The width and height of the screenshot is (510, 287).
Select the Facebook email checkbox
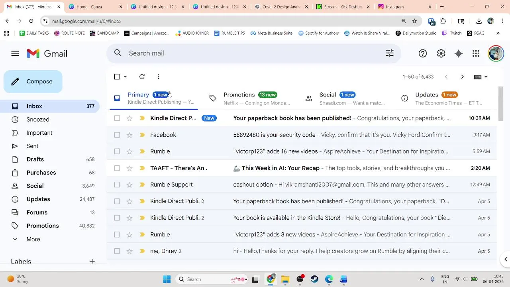pos(117,135)
